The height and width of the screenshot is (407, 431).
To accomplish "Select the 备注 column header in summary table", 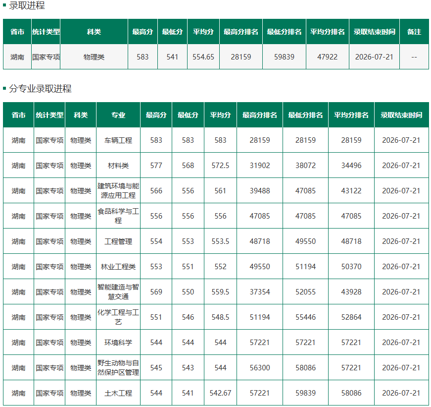I will pos(414,32).
